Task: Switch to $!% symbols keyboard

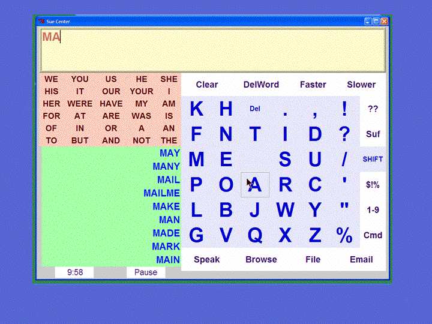Action: (373, 185)
